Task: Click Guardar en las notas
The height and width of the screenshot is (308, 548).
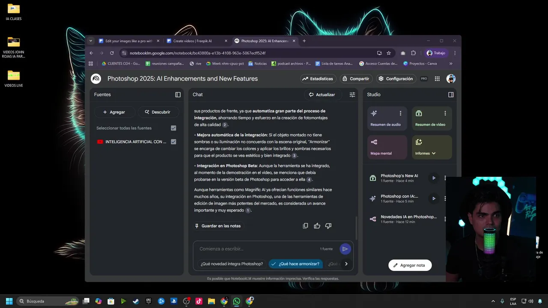Action: click(x=217, y=226)
